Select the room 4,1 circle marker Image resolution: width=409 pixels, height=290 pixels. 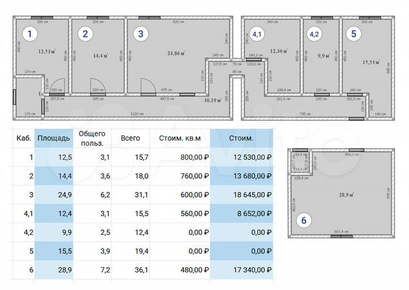click(257, 34)
